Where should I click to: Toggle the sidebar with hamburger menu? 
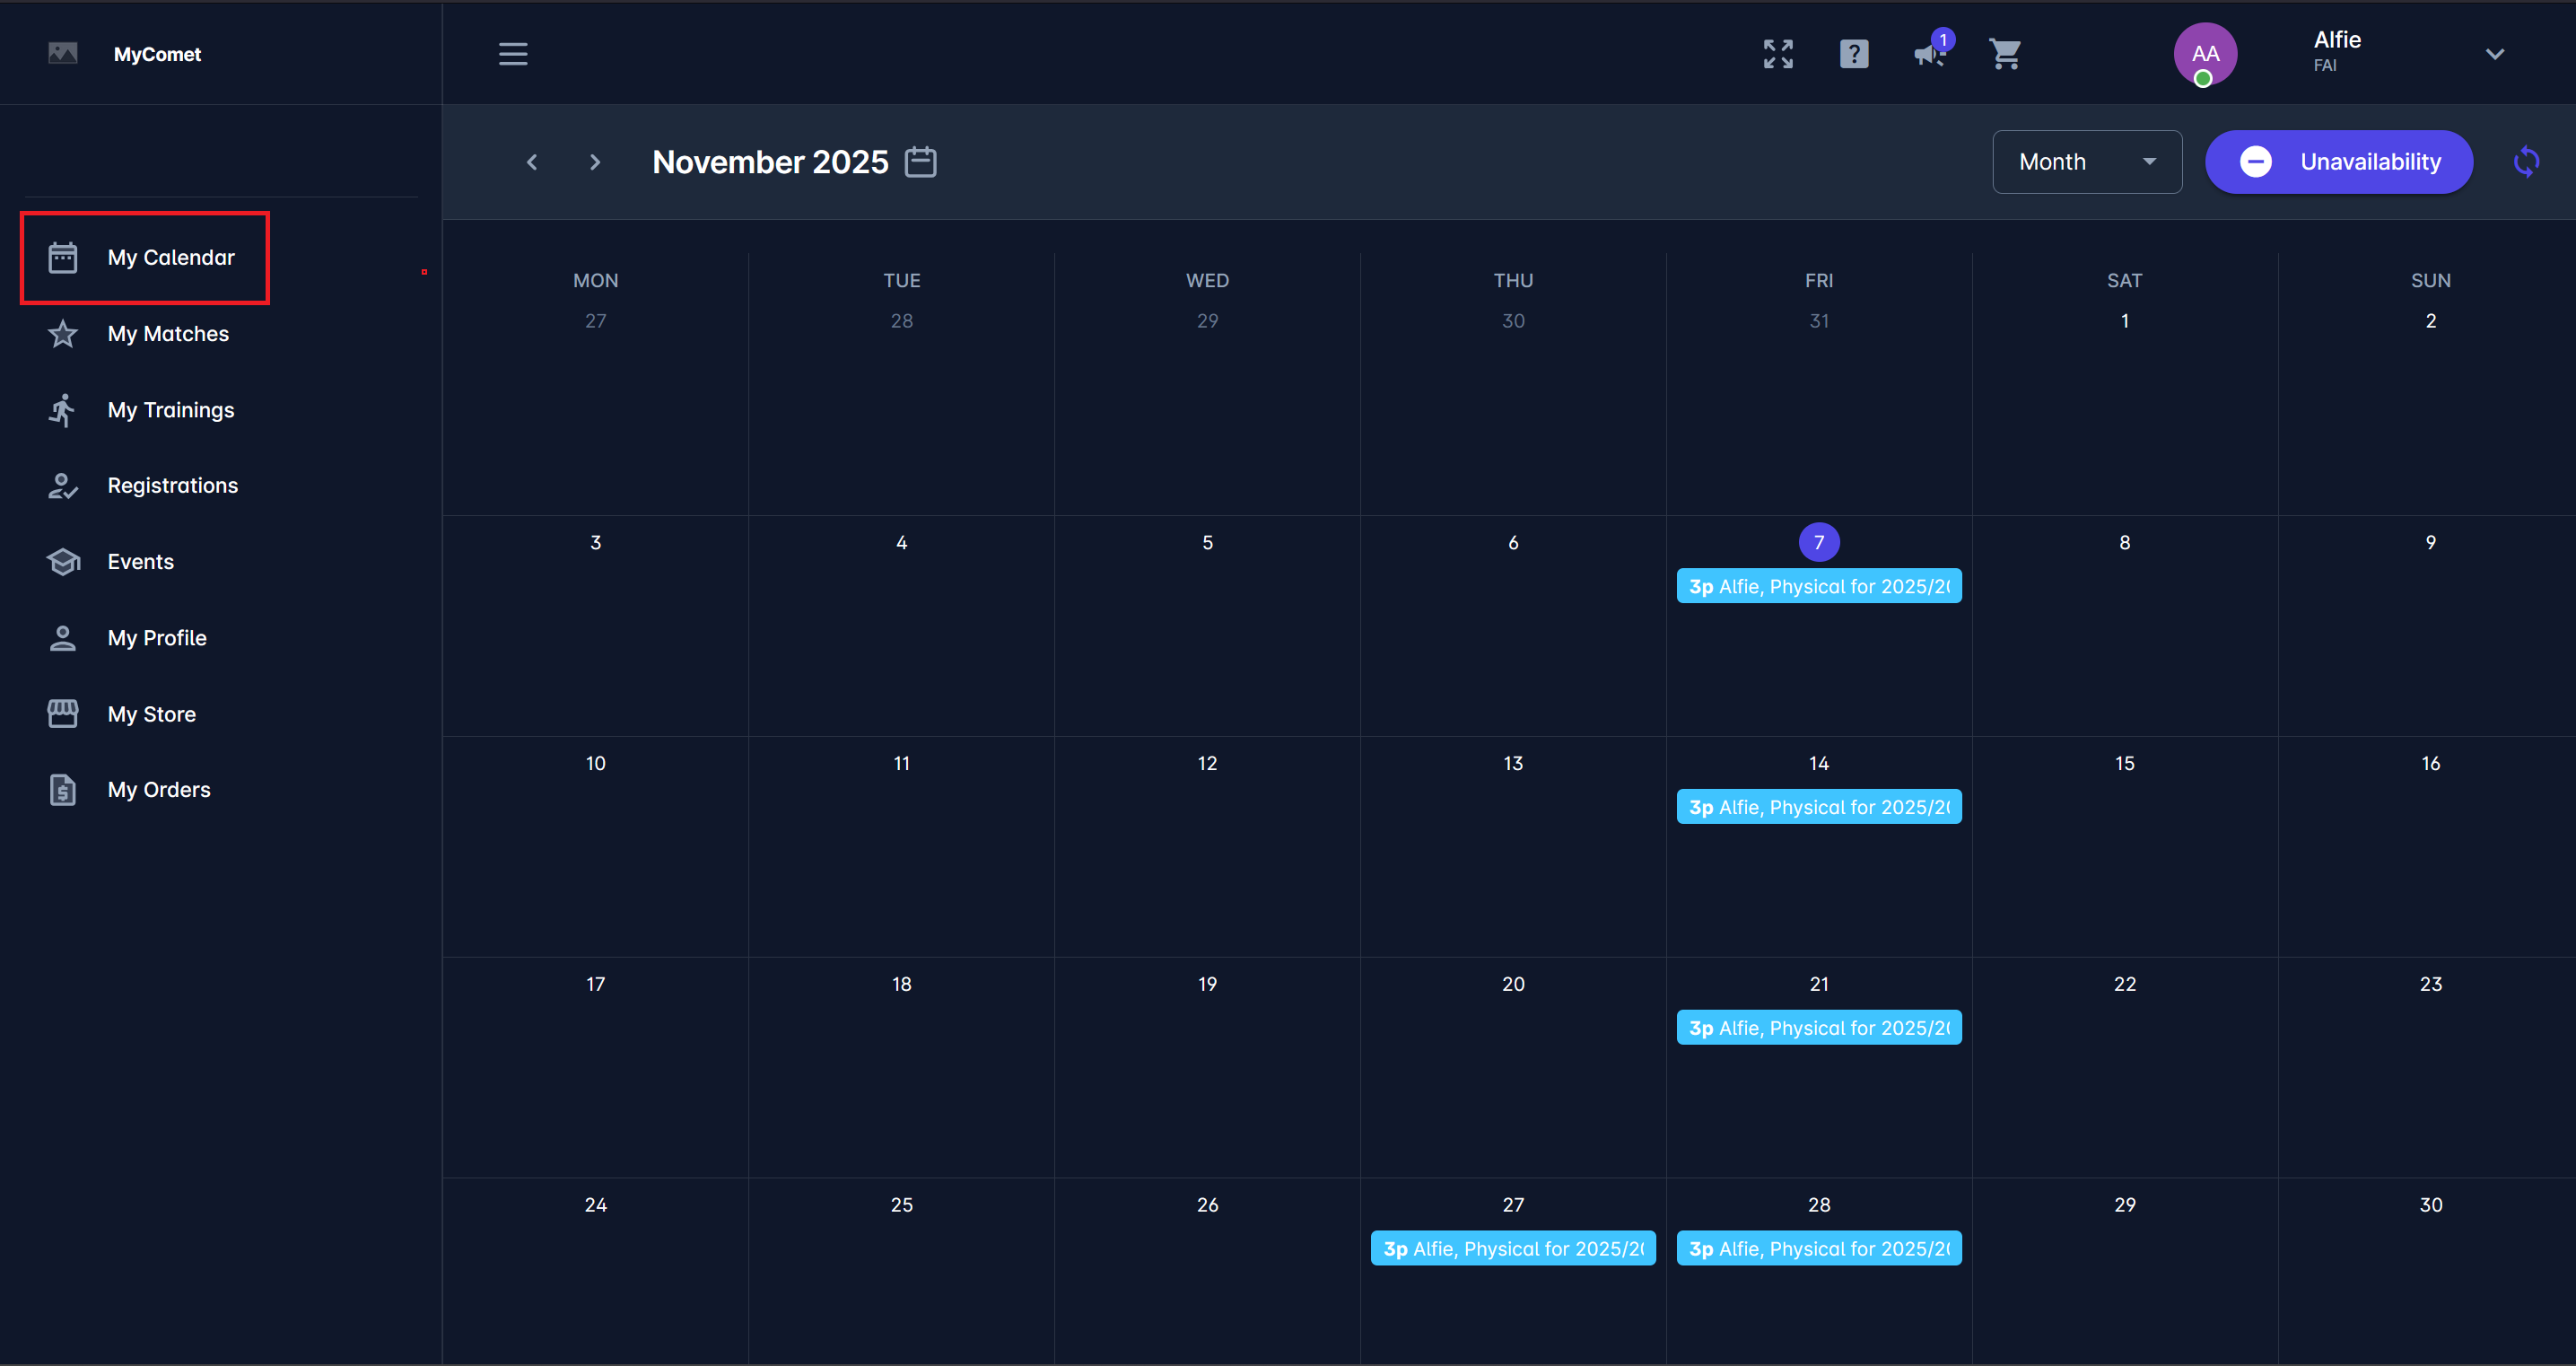(x=513, y=54)
